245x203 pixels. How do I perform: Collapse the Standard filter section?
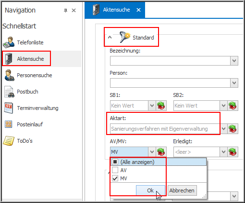[x=110, y=38]
